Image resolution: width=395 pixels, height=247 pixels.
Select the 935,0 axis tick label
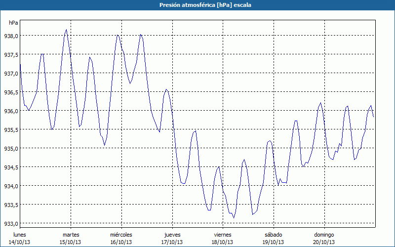tap(11, 149)
